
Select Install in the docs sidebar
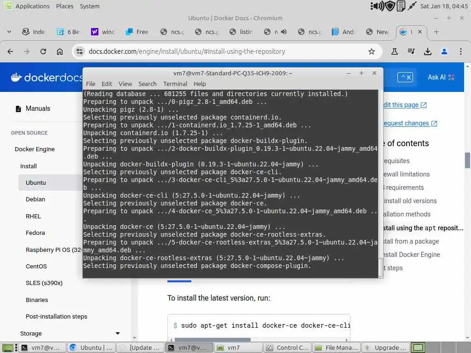click(x=29, y=166)
